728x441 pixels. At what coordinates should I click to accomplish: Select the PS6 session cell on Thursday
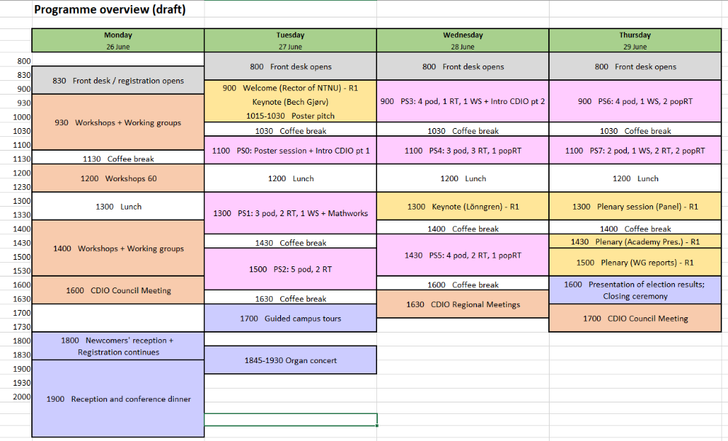coord(634,101)
